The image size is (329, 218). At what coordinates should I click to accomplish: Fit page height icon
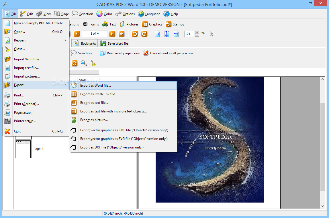(167, 34)
